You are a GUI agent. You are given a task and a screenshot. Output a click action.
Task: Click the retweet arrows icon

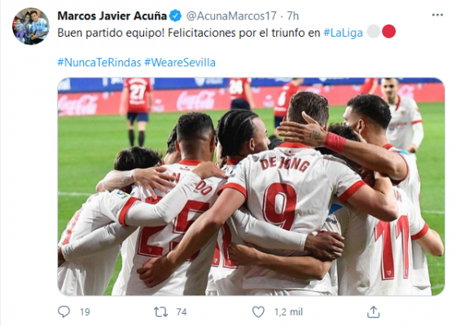click(x=160, y=312)
